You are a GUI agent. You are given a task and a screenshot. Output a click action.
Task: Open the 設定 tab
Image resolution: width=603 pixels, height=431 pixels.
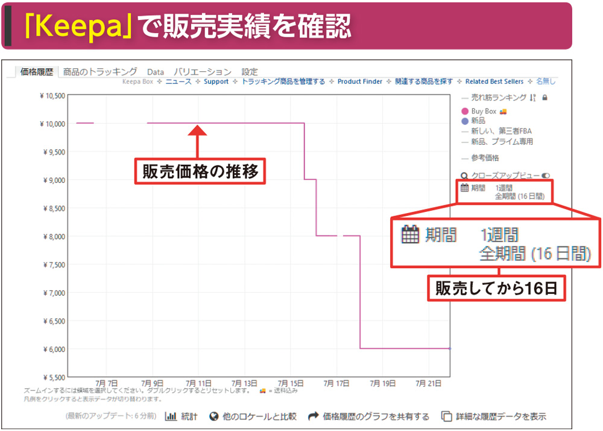pyautogui.click(x=248, y=71)
